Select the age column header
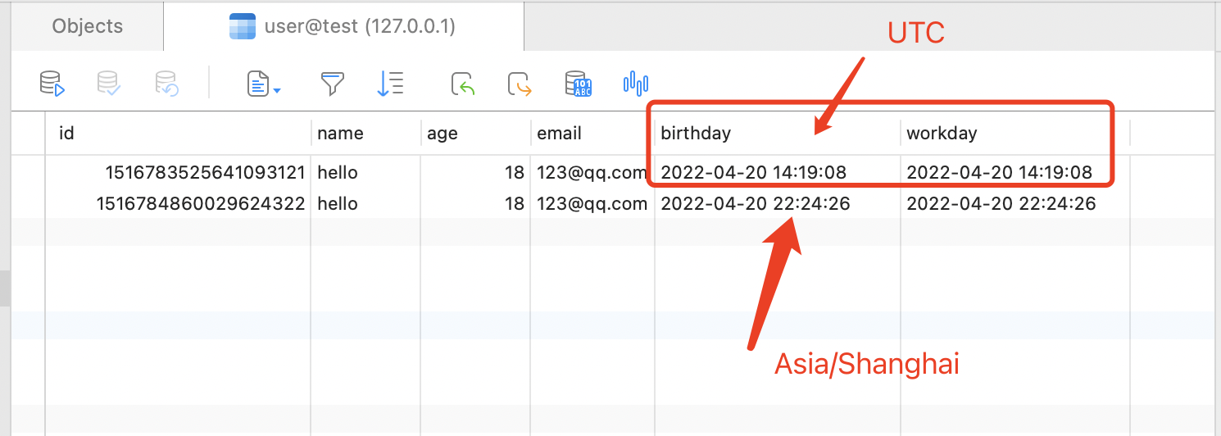This screenshot has height=436, width=1221. [x=443, y=133]
